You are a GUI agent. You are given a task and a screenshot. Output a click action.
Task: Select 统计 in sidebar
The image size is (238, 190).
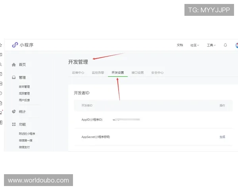click(22, 112)
